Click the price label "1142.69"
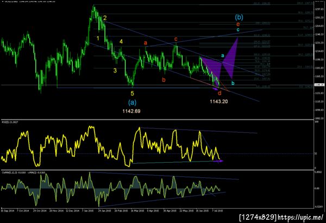This screenshot has width=326, height=223. coord(131,111)
